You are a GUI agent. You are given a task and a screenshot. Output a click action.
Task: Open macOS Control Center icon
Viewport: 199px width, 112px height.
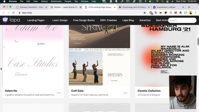click(x=168, y=1)
